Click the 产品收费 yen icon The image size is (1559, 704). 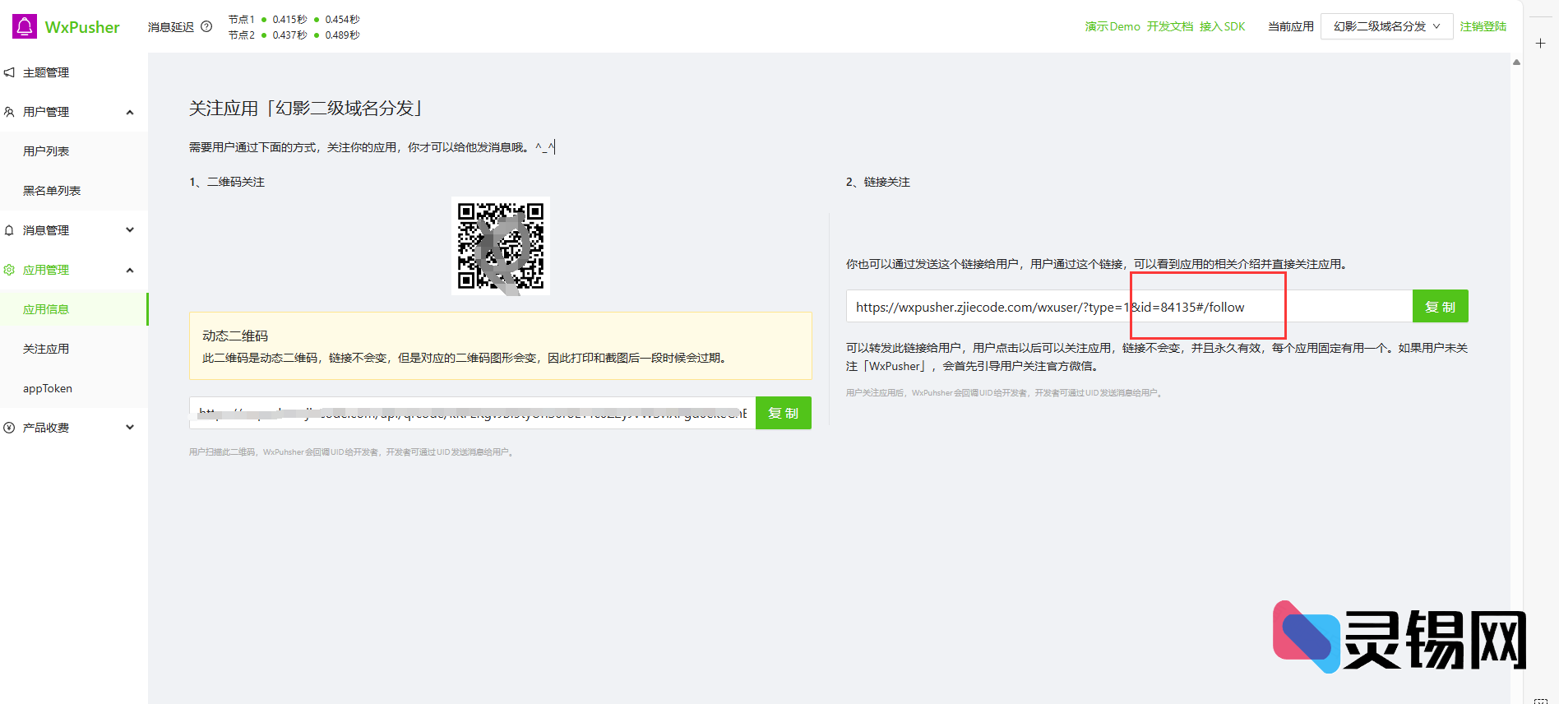click(x=9, y=428)
